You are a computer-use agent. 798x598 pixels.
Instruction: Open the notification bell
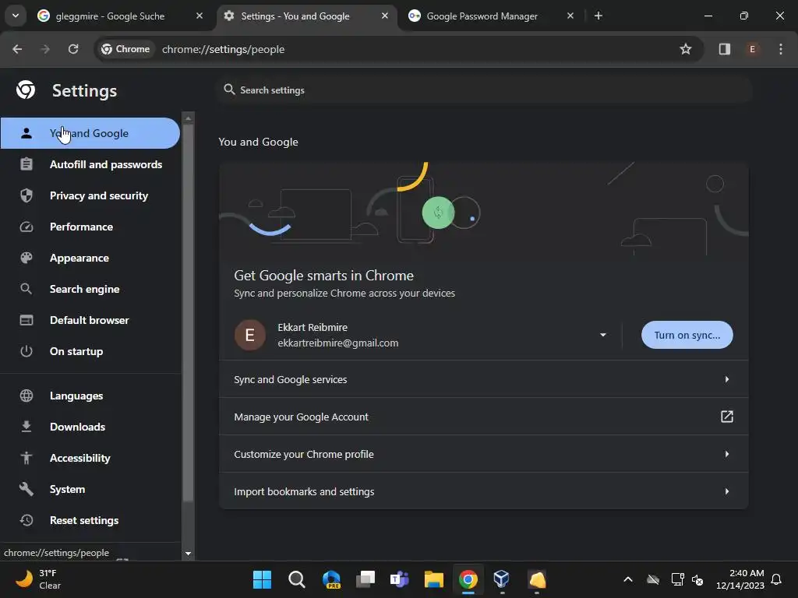(x=777, y=579)
